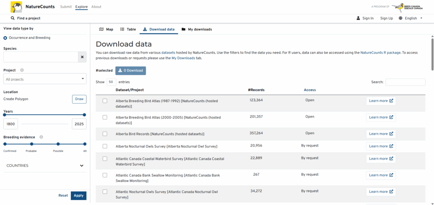Learn more about Alberta Breeding Bird Atlas (2000-2005)

pyautogui.click(x=381, y=117)
